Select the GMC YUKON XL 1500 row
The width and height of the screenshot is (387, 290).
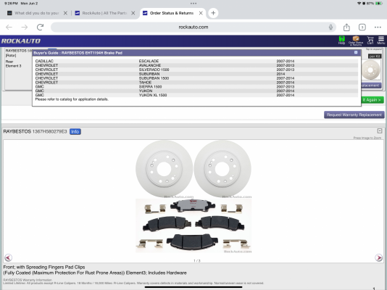click(196, 95)
